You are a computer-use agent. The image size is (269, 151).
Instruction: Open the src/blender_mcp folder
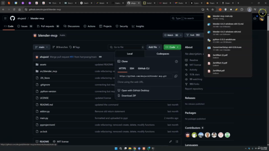(x=48, y=71)
